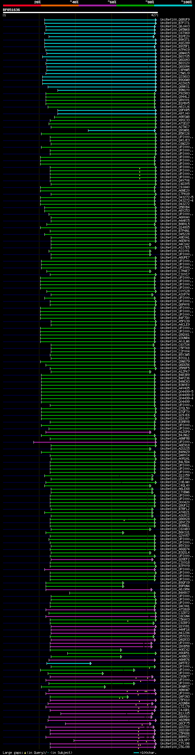Click hit label UniRef100_B0WRS7

[175, 686]
